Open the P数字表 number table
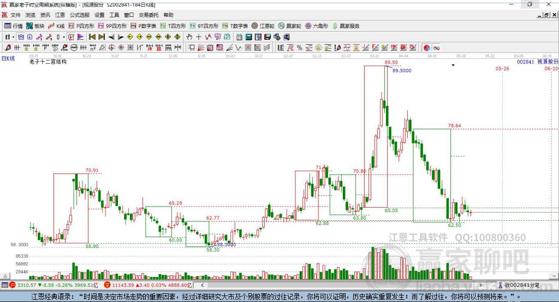Image resolution: width=559 pixels, height=302 pixels. pos(144,26)
